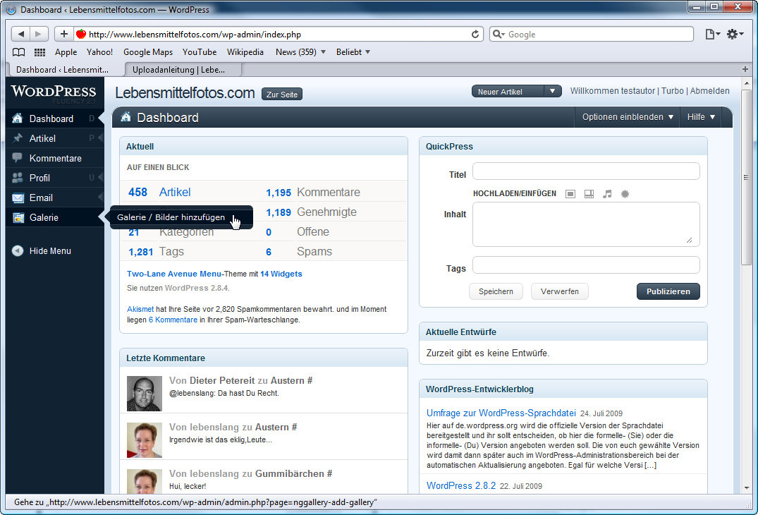Open the 458 Artikel count link
This screenshot has width=758, height=515.
coord(159,192)
